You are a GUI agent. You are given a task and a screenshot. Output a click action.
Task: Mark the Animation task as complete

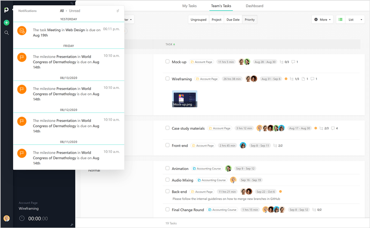tap(167, 168)
